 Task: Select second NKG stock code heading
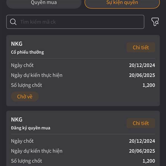click(x=17, y=120)
